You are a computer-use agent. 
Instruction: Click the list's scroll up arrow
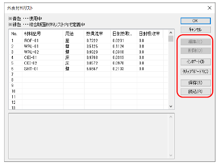click(171, 32)
